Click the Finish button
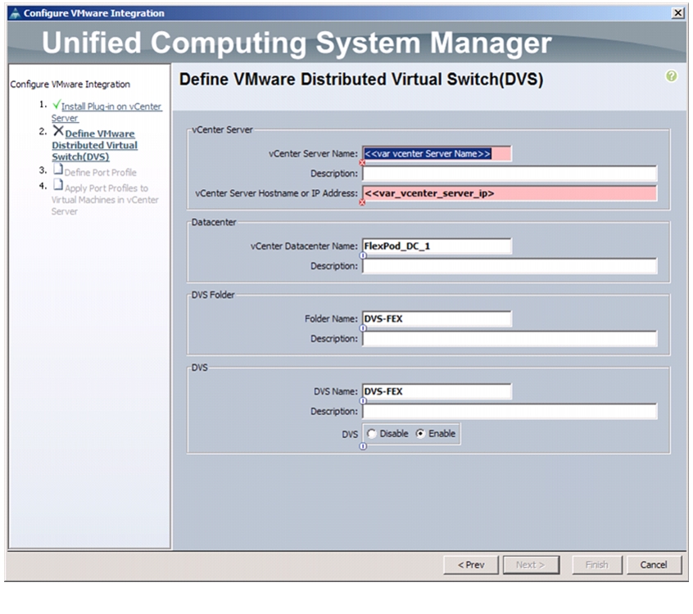The height and width of the screenshot is (614, 693). tap(596, 565)
